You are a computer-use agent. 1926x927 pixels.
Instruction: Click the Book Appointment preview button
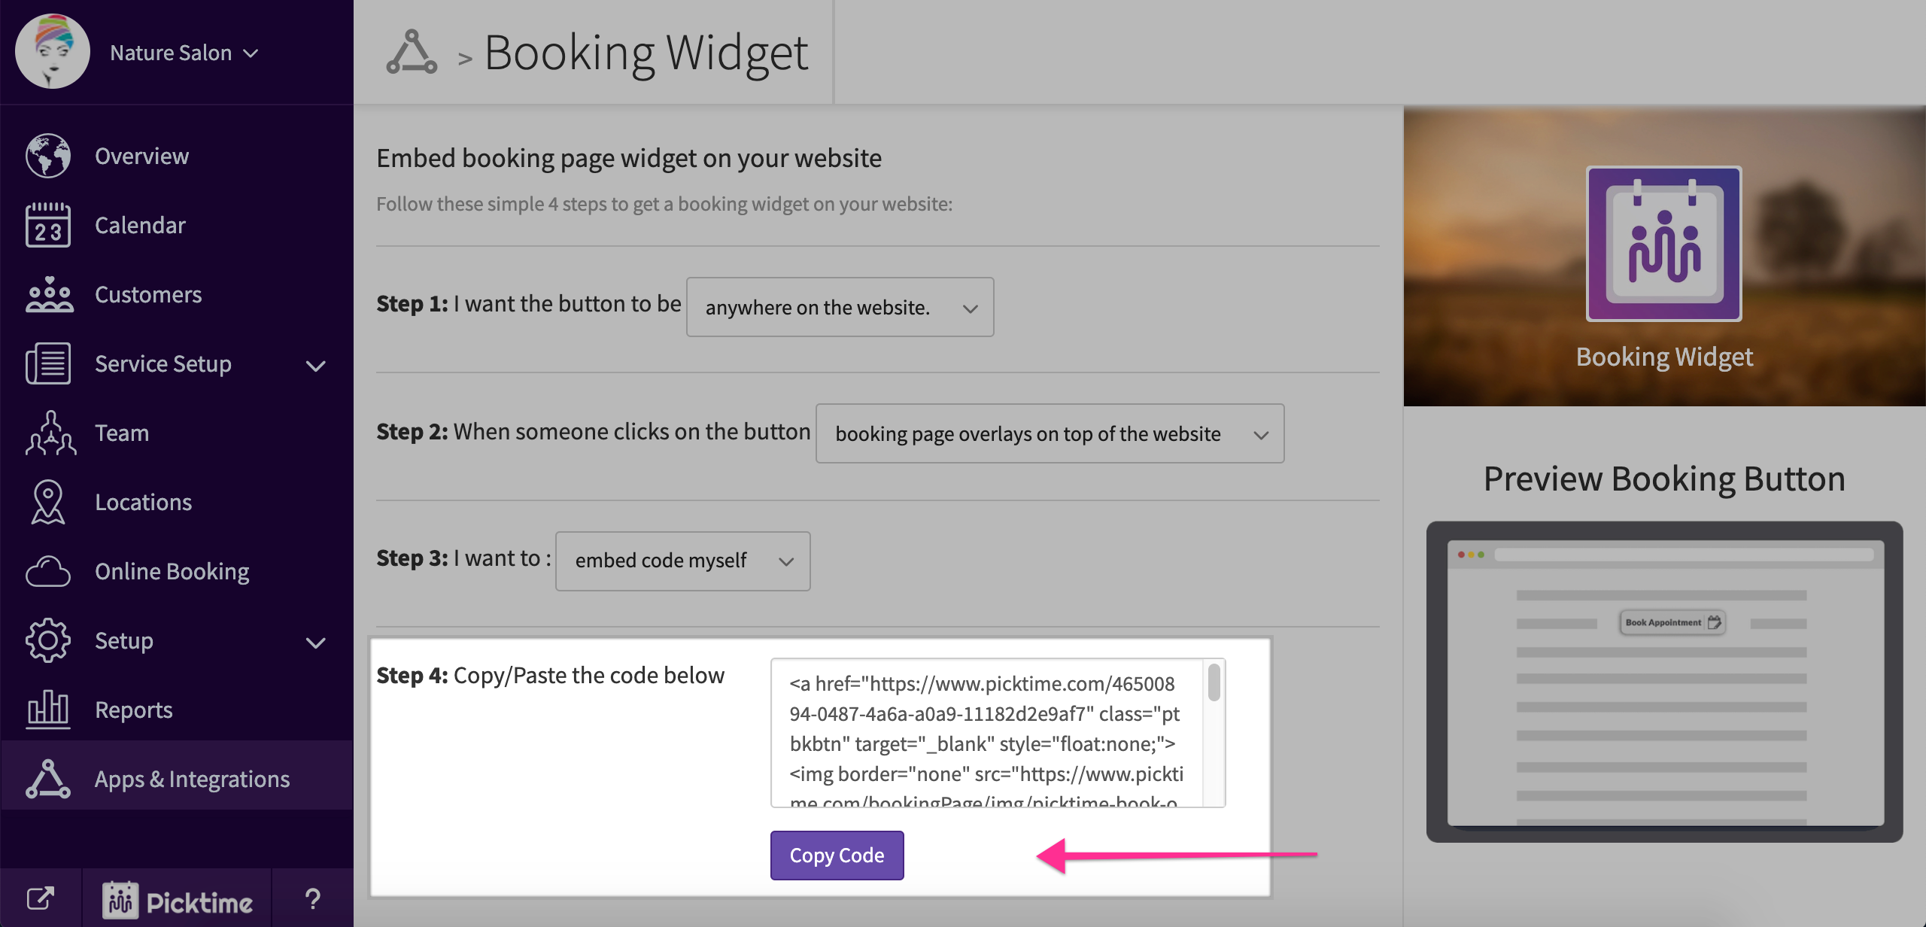click(1672, 622)
